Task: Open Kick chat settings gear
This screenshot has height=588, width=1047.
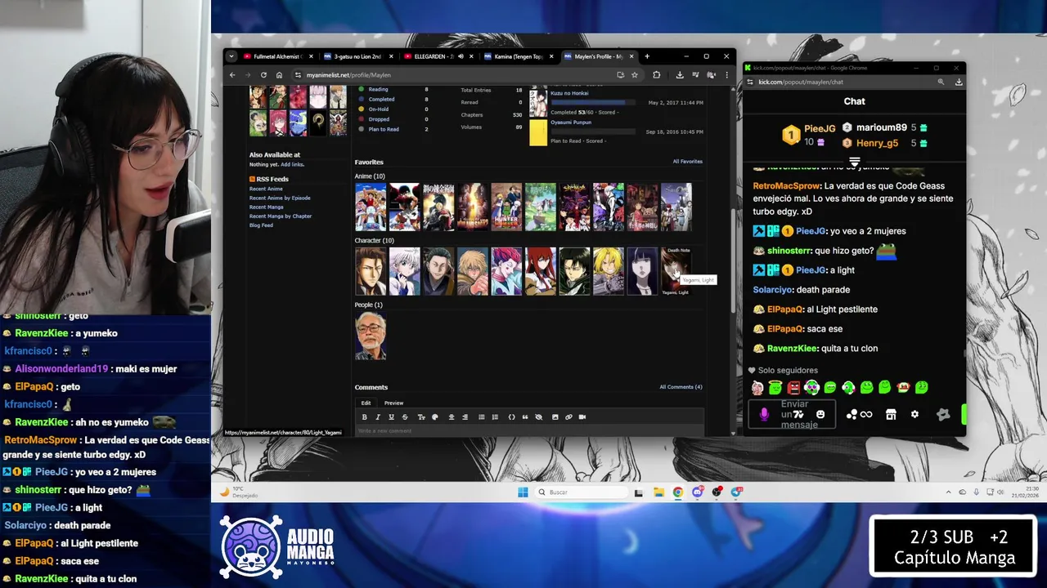Action: point(914,414)
